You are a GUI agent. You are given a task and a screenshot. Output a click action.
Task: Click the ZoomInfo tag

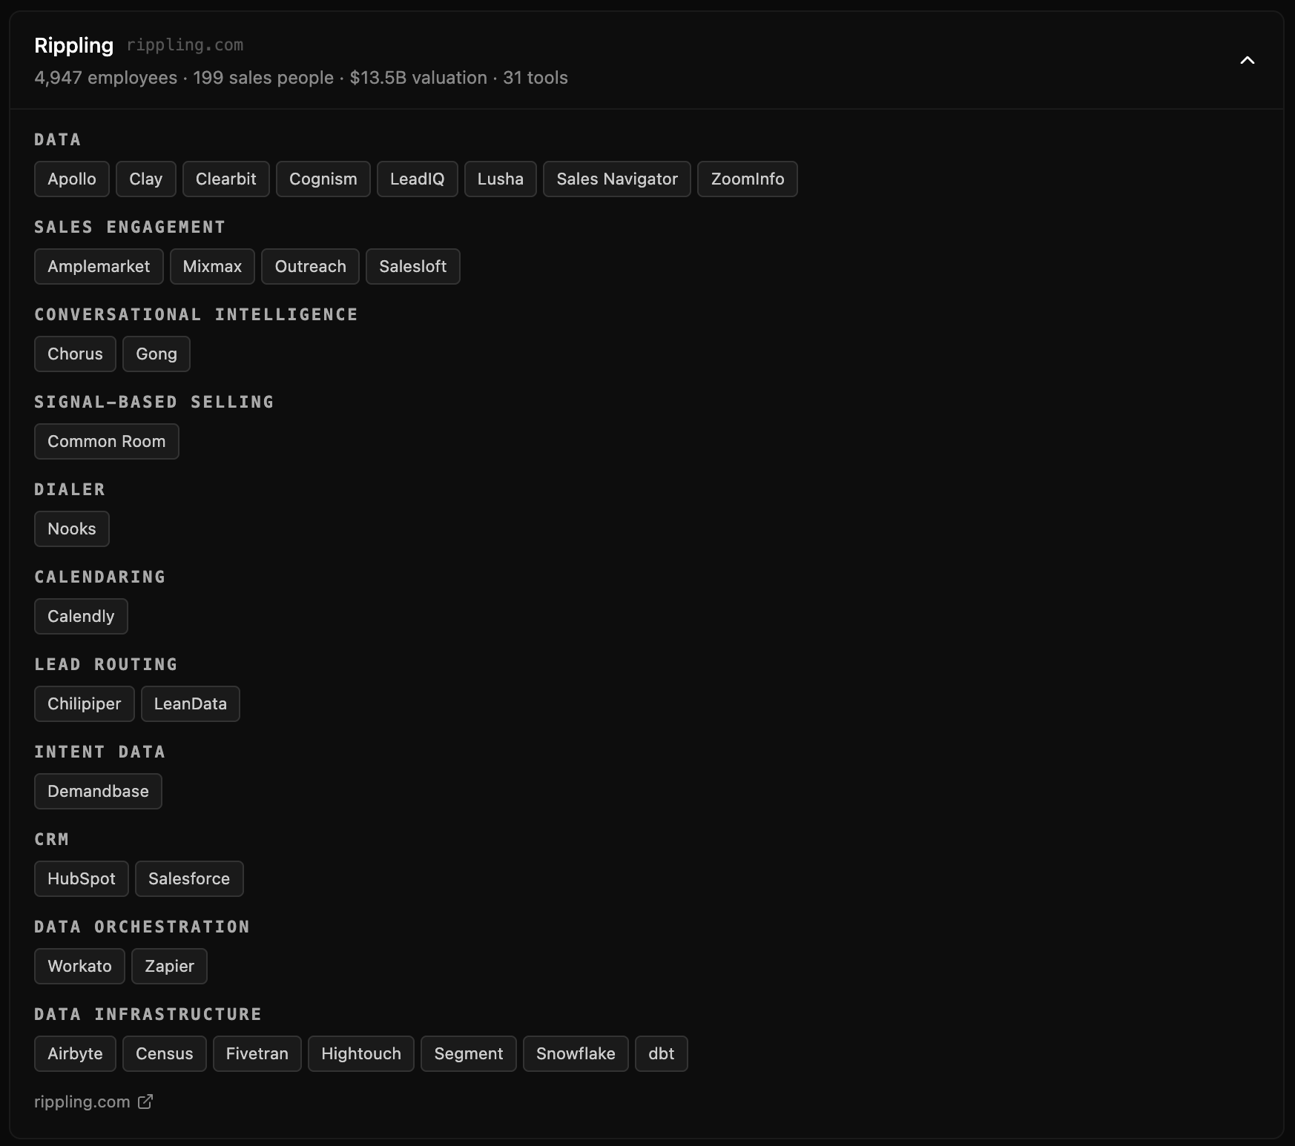point(748,179)
